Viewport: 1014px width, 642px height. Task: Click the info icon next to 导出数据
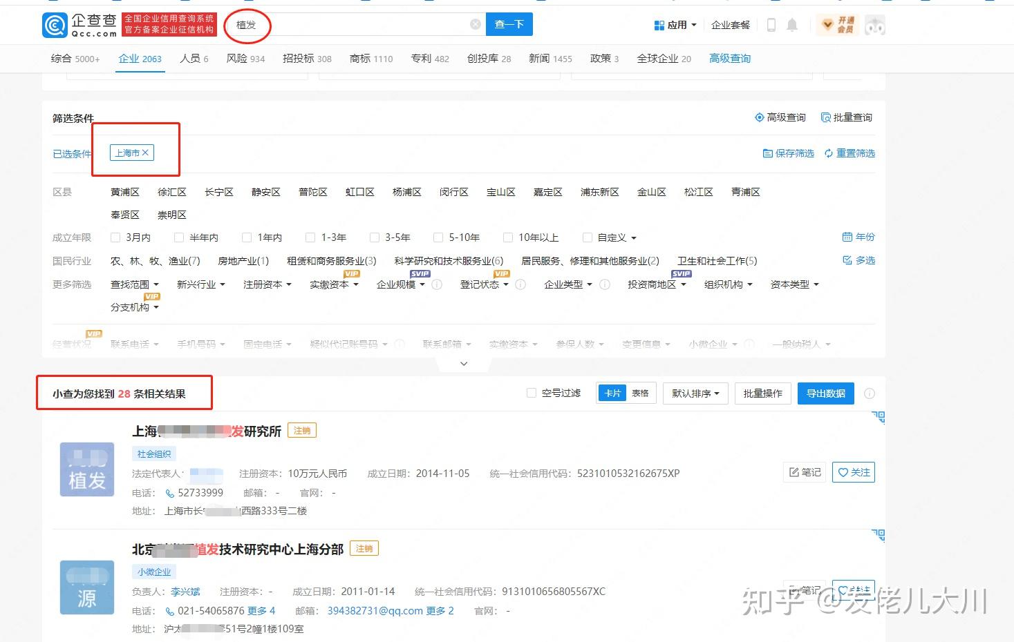click(x=870, y=393)
